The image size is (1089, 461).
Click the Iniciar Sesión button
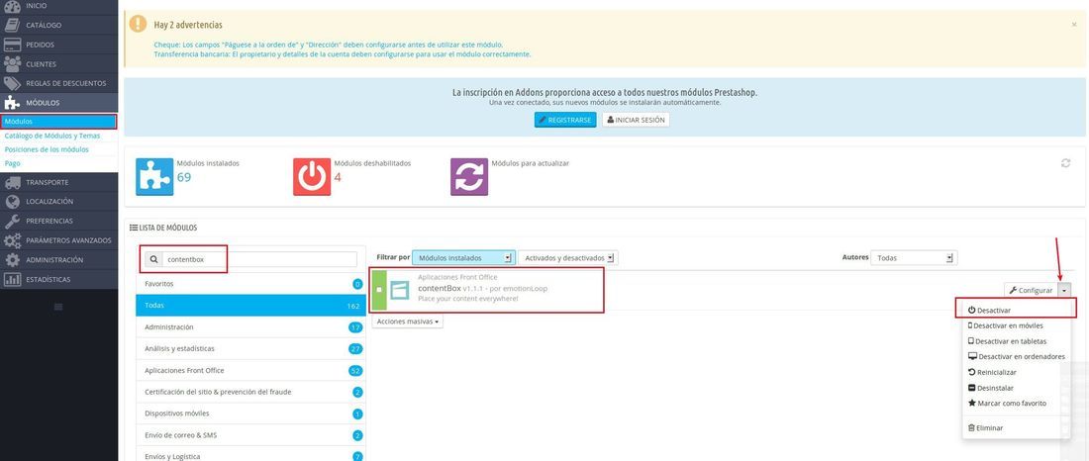click(636, 120)
